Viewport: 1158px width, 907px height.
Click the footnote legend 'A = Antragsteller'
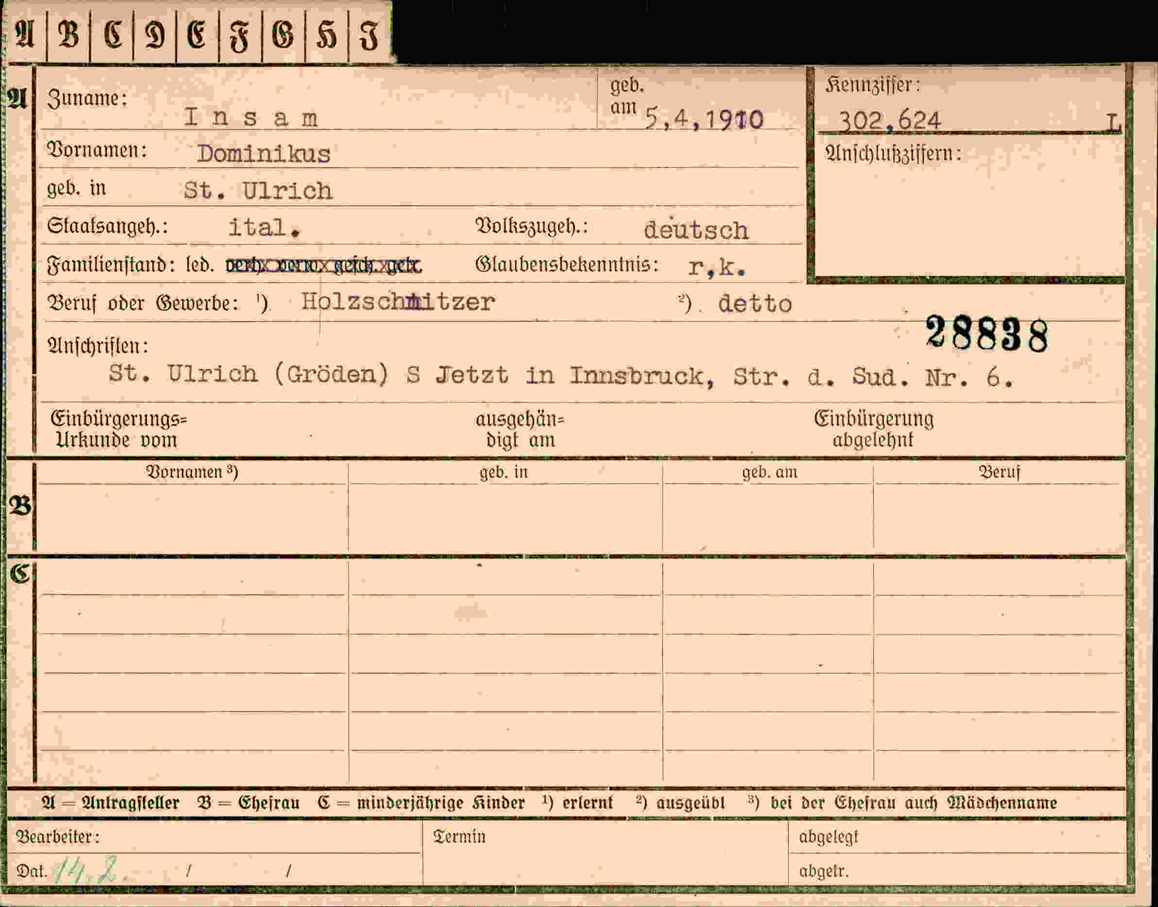[x=110, y=803]
